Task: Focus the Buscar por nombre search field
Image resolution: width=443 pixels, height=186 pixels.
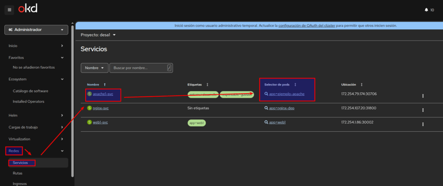Action: [x=138, y=68]
